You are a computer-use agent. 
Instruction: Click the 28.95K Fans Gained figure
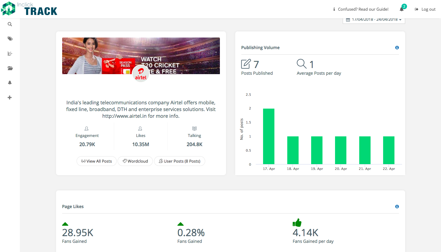click(77, 233)
